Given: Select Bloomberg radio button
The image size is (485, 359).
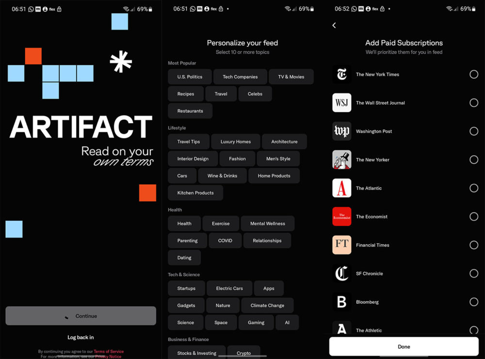Looking at the screenshot, I should pos(473,302).
